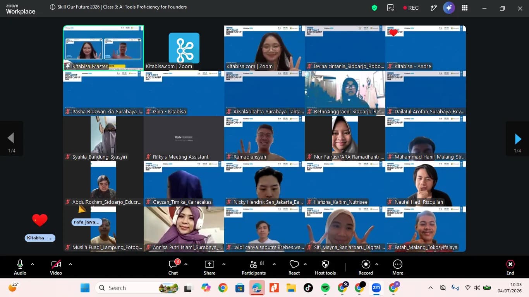Select Rifky's Meeting Assistant tile
The height and width of the screenshot is (297, 529).
[x=184, y=138]
